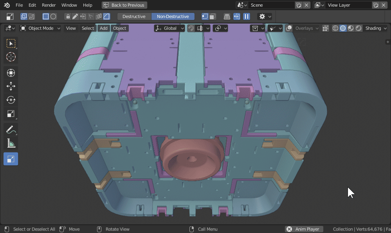
Task: Click the Back to Previous button
Action: 124,5
